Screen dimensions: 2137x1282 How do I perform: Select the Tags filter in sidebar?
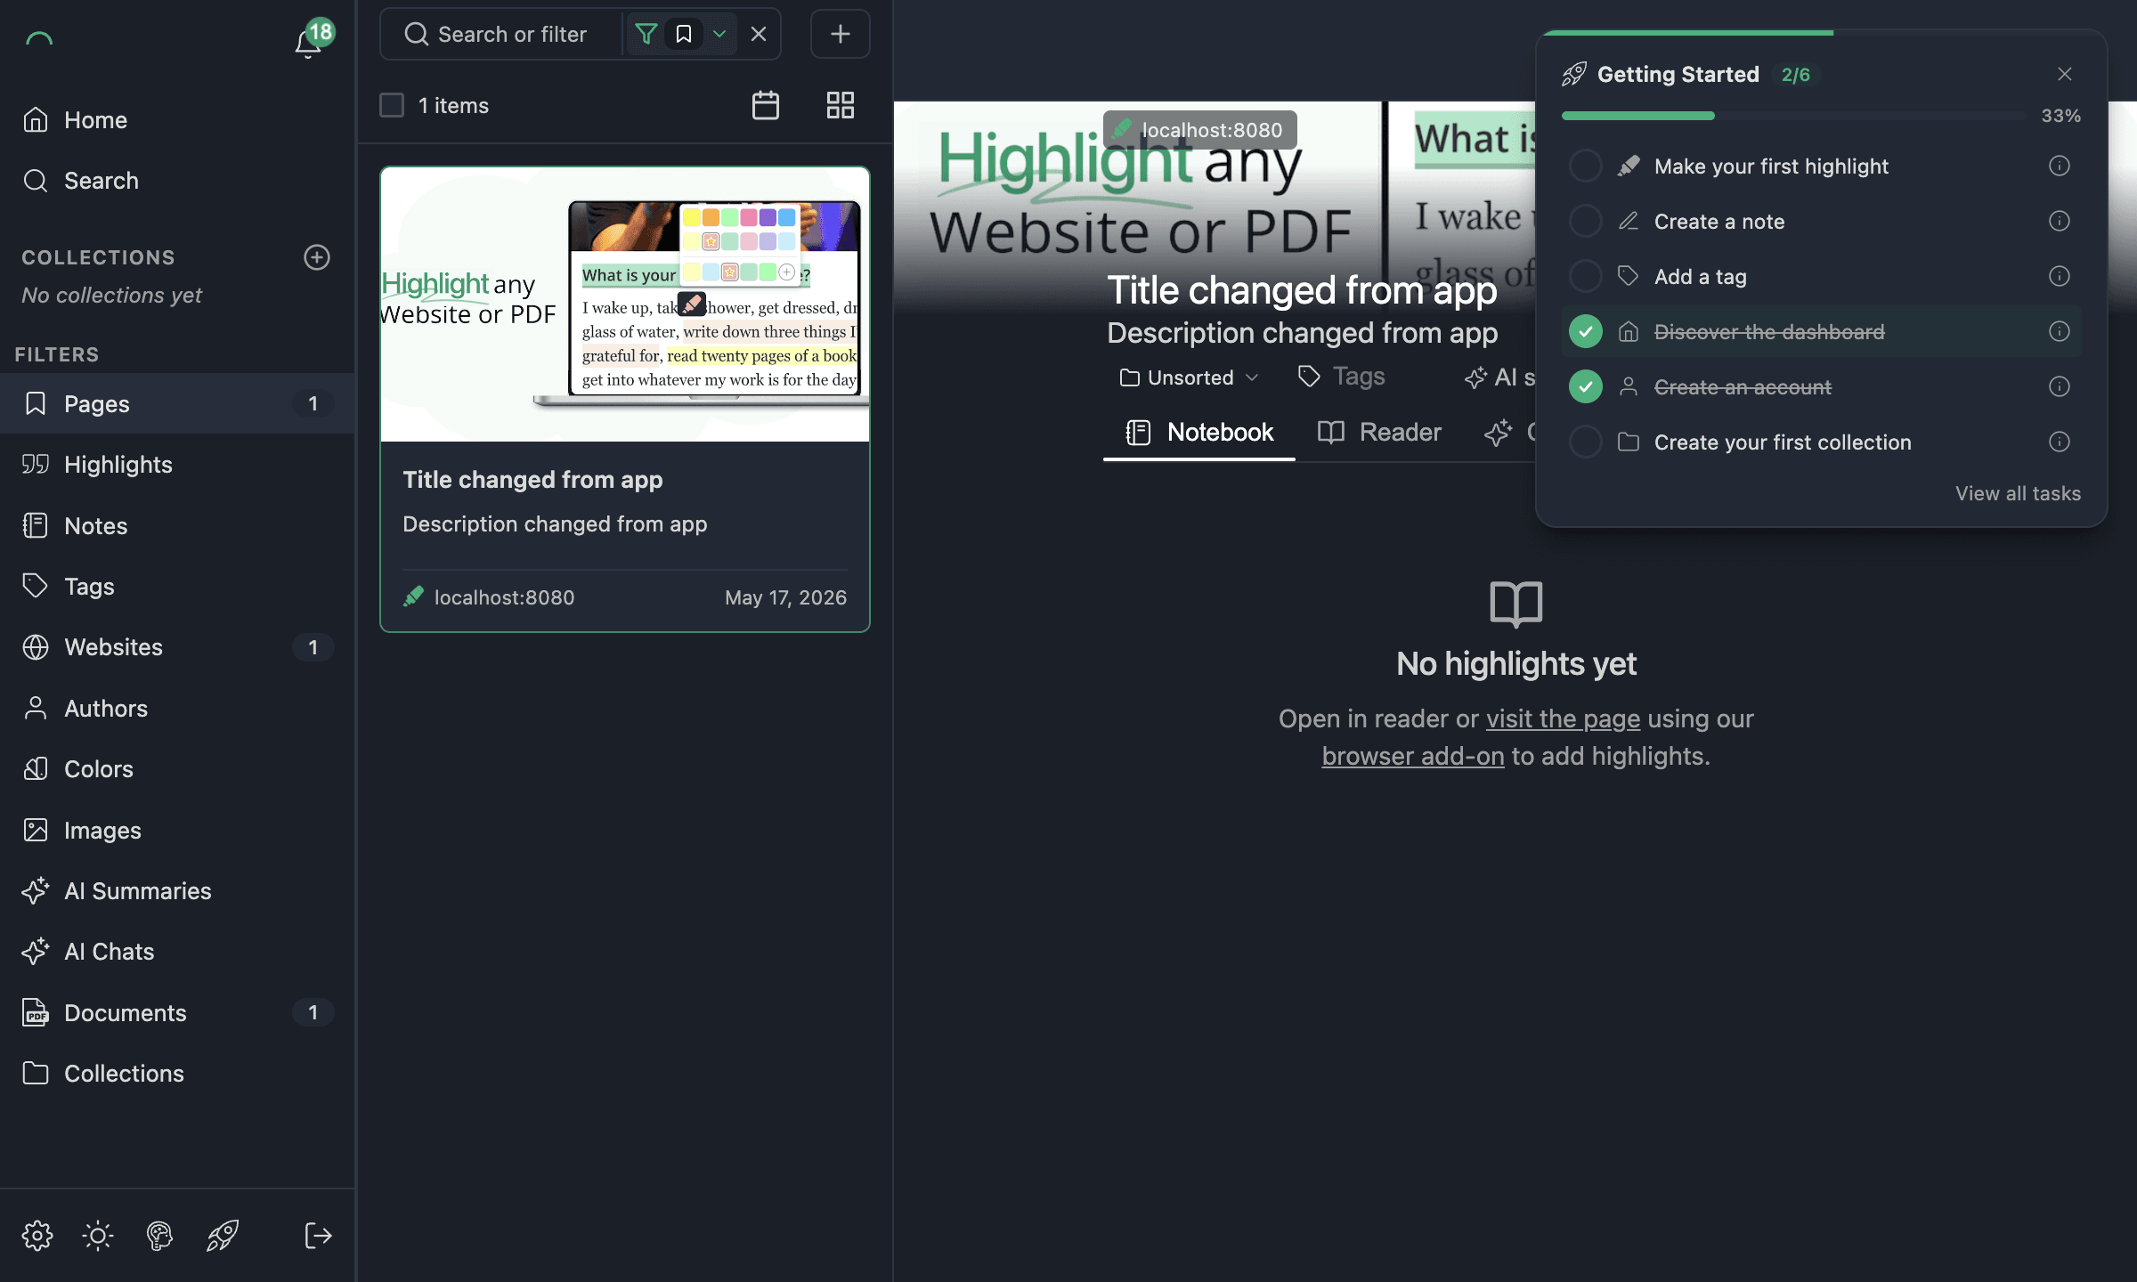tap(178, 586)
